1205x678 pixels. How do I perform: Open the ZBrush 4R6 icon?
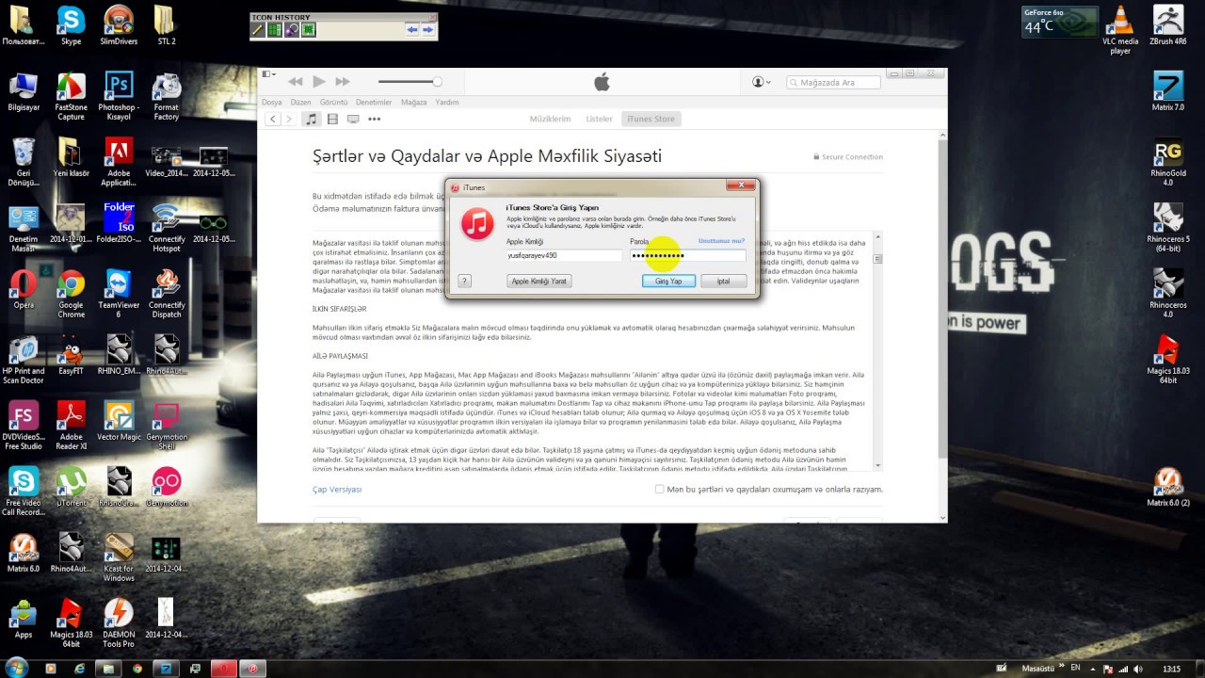(x=1168, y=25)
